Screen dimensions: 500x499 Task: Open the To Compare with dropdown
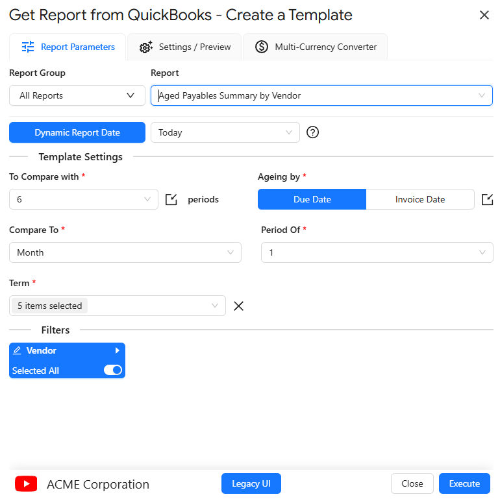pyautogui.click(x=84, y=199)
